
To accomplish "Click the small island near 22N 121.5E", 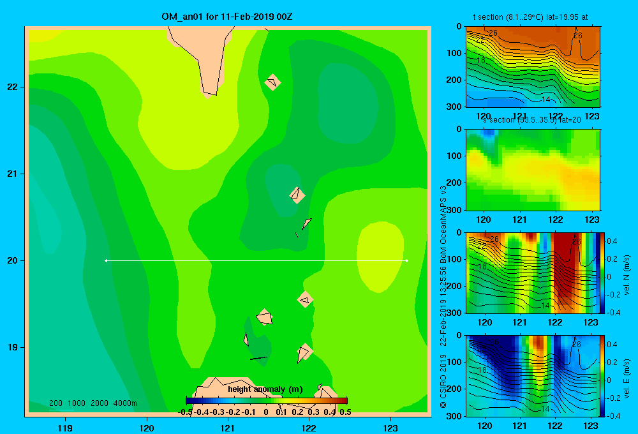I will [272, 82].
